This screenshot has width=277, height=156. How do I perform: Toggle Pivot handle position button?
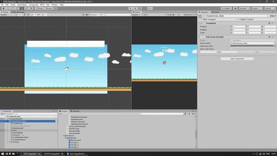coord(39,8)
